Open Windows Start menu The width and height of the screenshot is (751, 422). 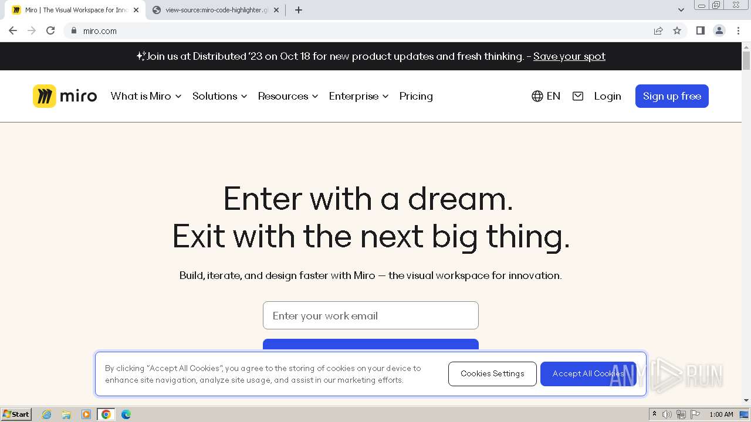click(16, 414)
